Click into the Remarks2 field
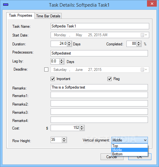 click(x=99, y=103)
